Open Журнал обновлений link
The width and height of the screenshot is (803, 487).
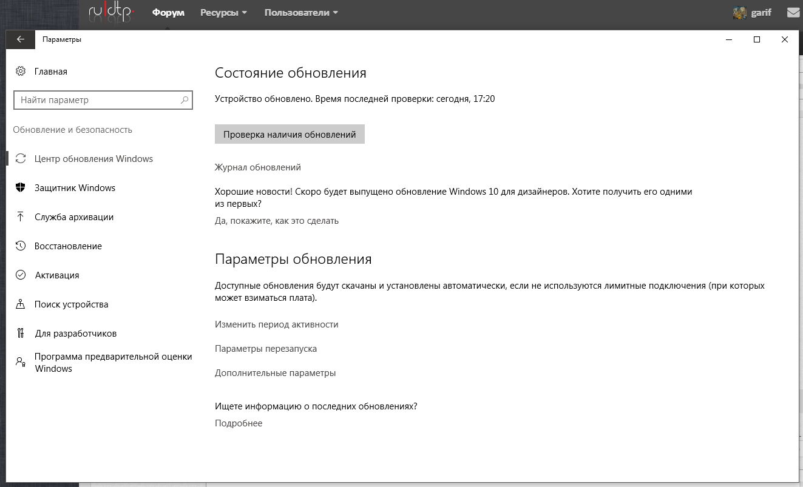tap(258, 167)
